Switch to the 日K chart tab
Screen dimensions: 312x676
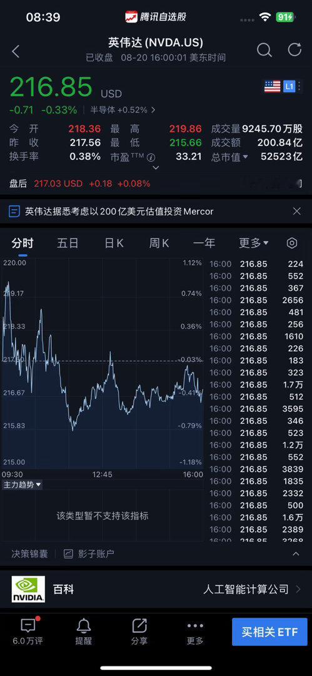tap(114, 243)
